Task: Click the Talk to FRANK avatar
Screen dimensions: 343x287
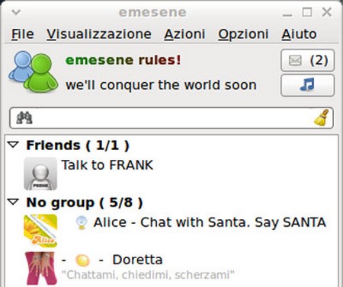Action: [40, 174]
